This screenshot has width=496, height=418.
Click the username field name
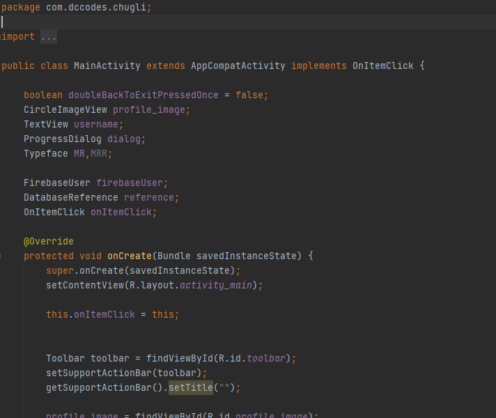point(96,124)
